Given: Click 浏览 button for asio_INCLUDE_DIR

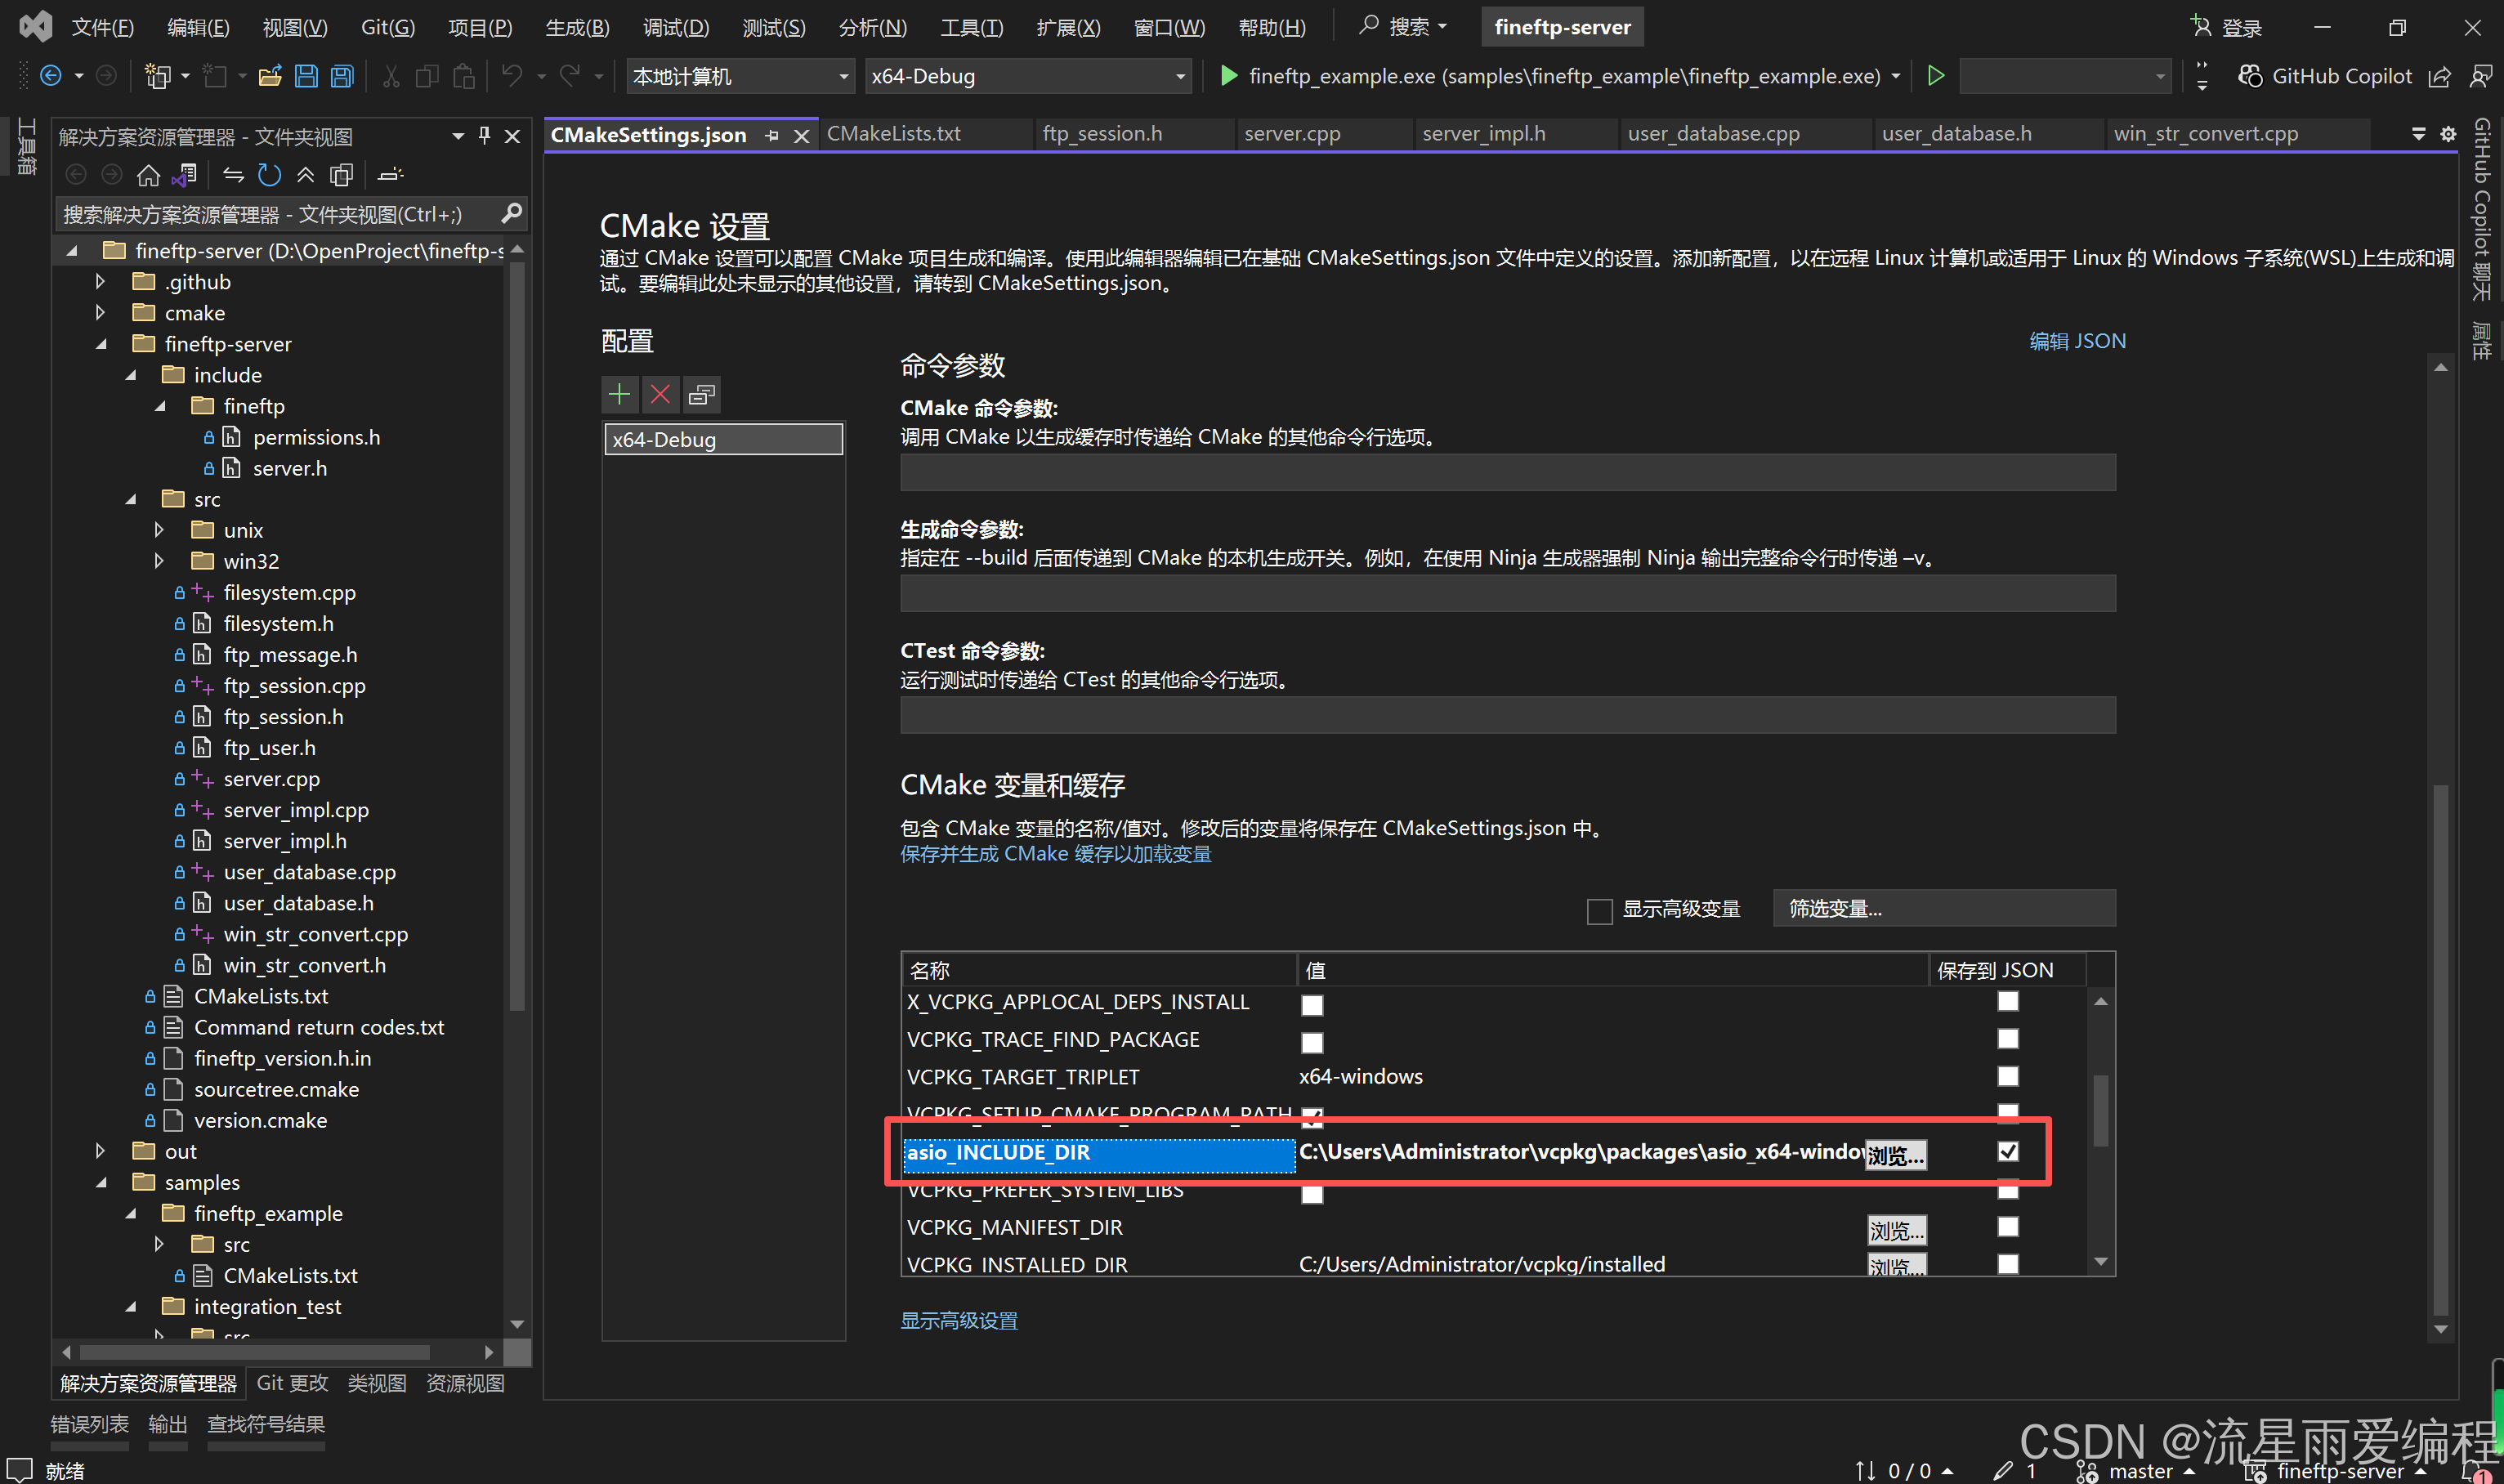Looking at the screenshot, I should [1895, 1155].
